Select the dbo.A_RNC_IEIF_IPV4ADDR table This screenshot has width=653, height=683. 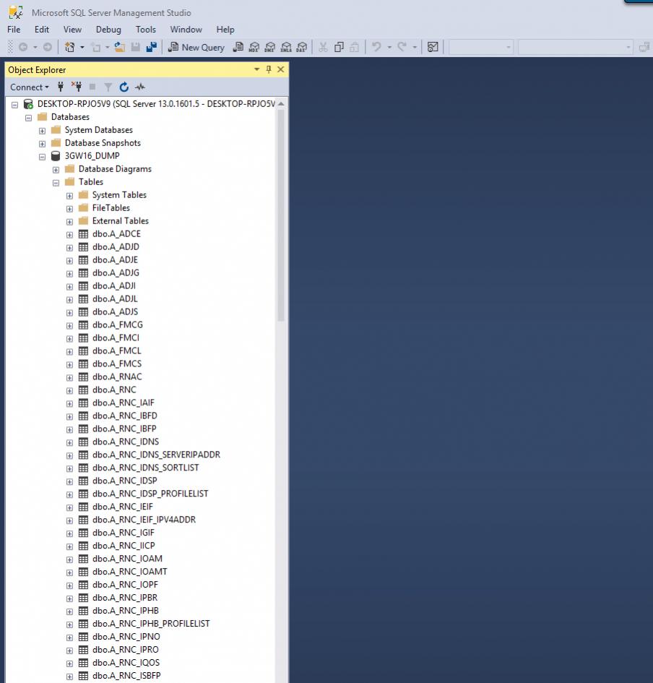click(x=144, y=519)
